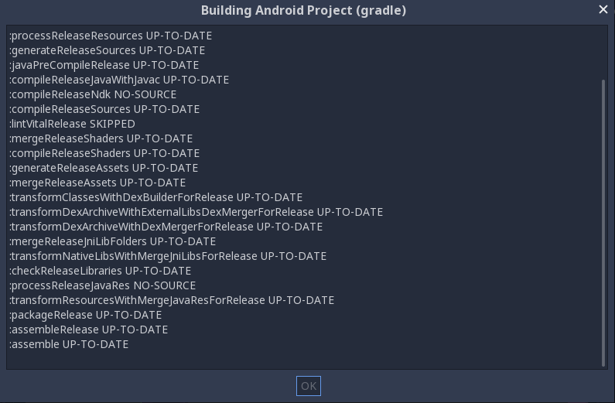
Task: Click the ':checkReleaseLibraries UP-TO-DATE' line
Action: click(101, 271)
